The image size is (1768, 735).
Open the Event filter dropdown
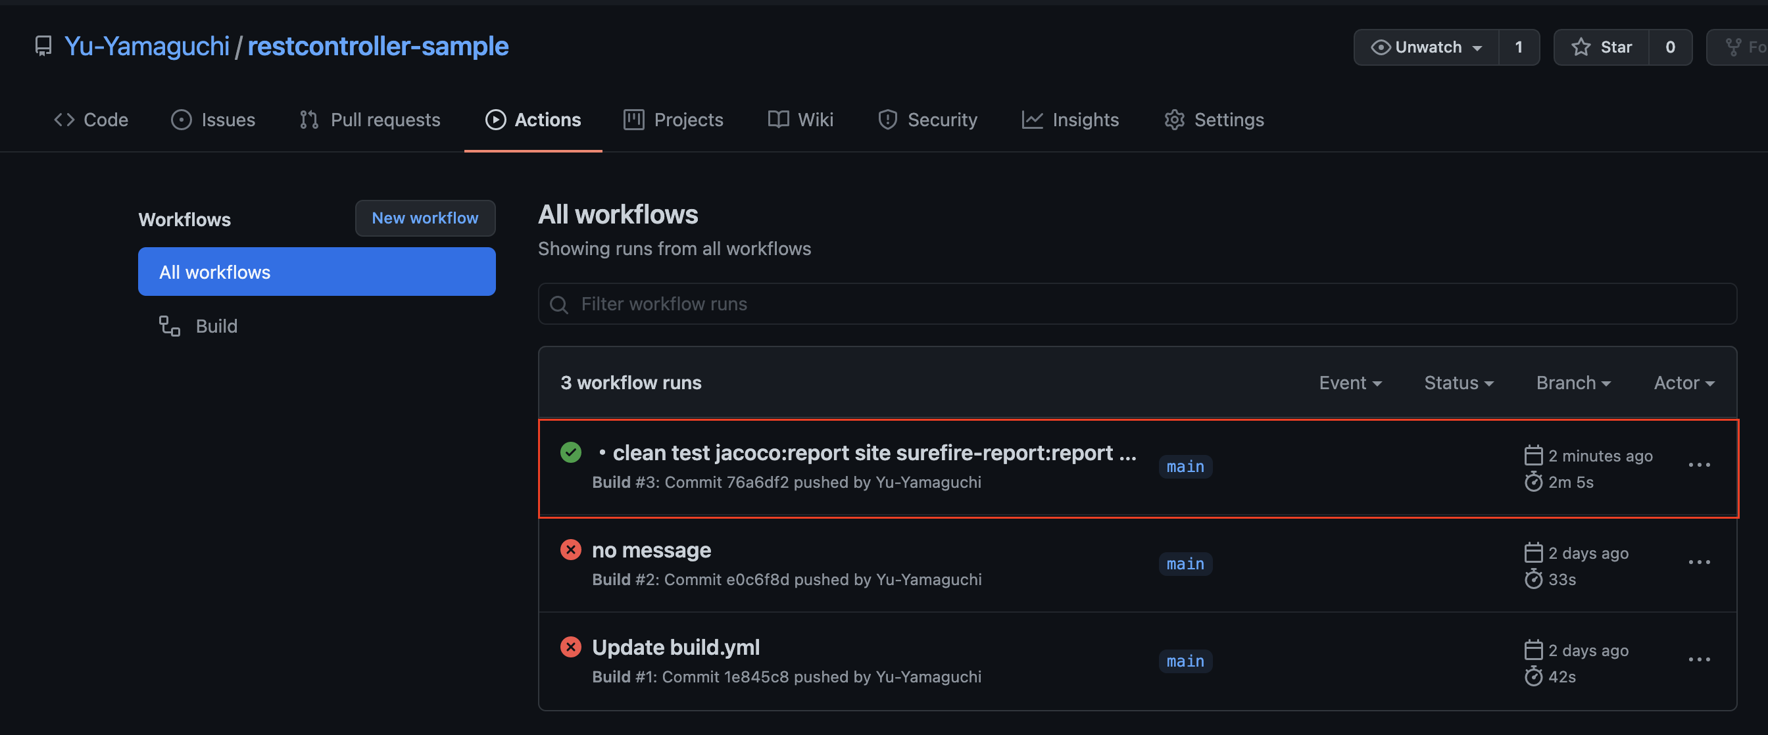tap(1349, 382)
